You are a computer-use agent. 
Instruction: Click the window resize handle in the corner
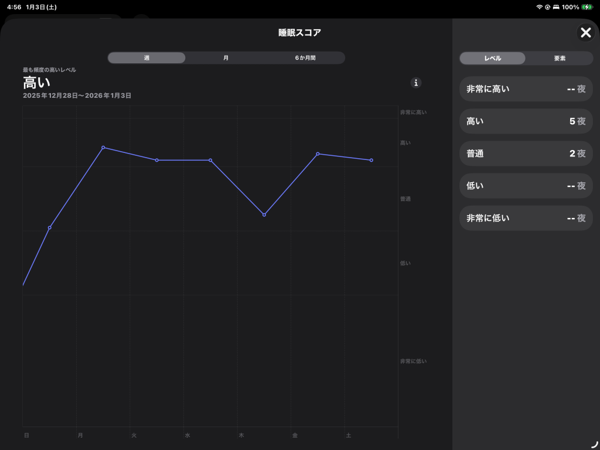(594, 444)
